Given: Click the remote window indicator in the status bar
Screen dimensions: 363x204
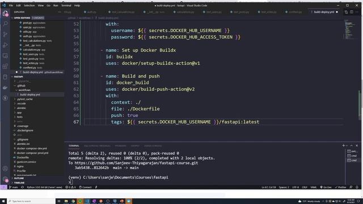Looking at the screenshot, I should 3,188.
